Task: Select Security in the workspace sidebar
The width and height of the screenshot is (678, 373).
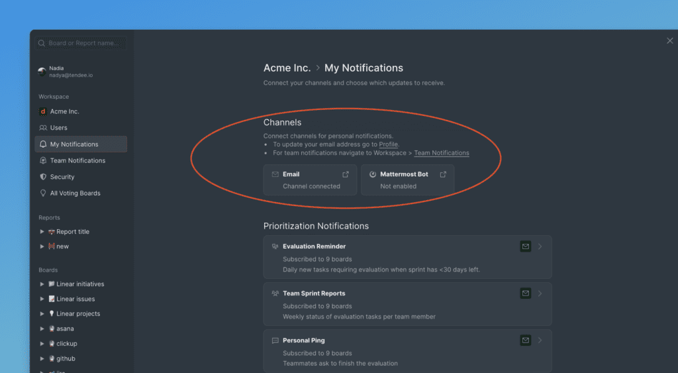Action: [62, 177]
